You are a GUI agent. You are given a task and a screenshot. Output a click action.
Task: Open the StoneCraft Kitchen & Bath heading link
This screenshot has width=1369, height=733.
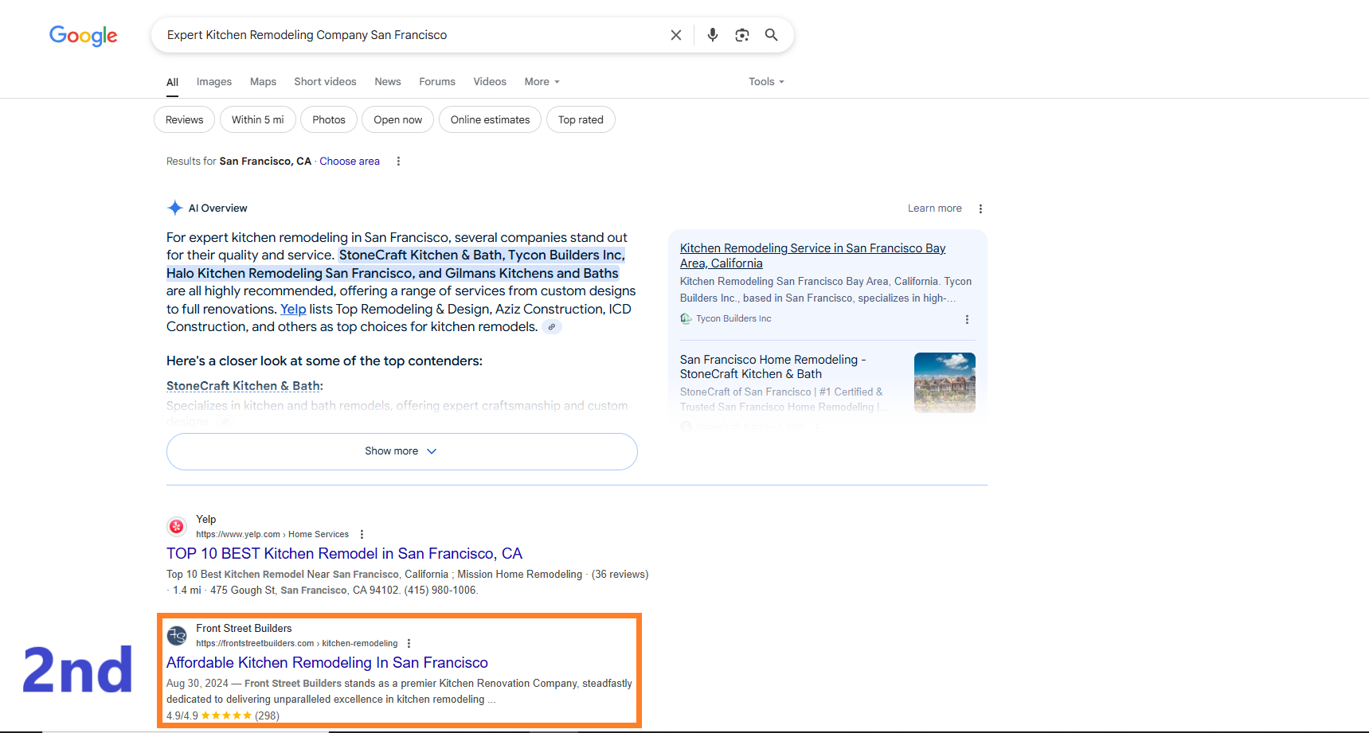[x=244, y=386]
